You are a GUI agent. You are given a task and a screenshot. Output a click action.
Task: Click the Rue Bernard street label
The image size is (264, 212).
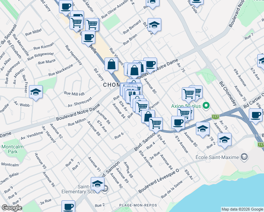132,27
